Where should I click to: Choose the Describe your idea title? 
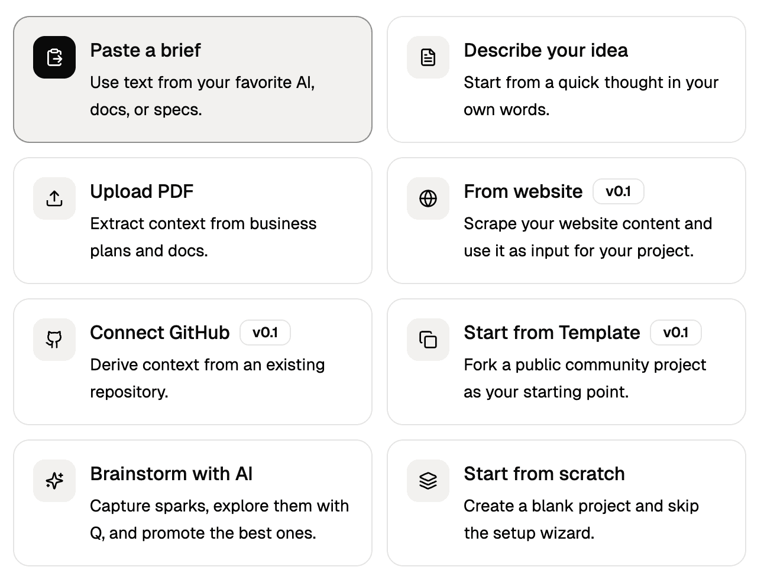545,50
